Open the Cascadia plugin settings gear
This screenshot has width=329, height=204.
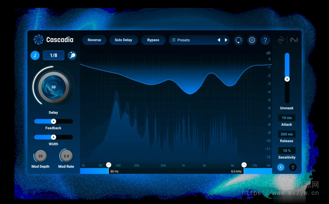(x=252, y=40)
